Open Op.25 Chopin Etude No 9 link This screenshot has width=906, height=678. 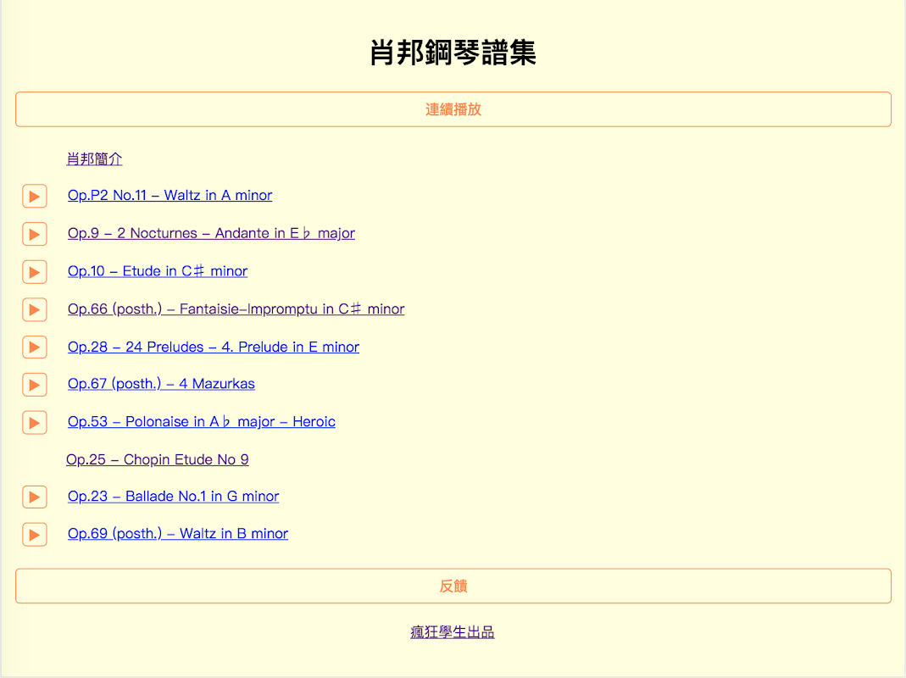tap(157, 459)
